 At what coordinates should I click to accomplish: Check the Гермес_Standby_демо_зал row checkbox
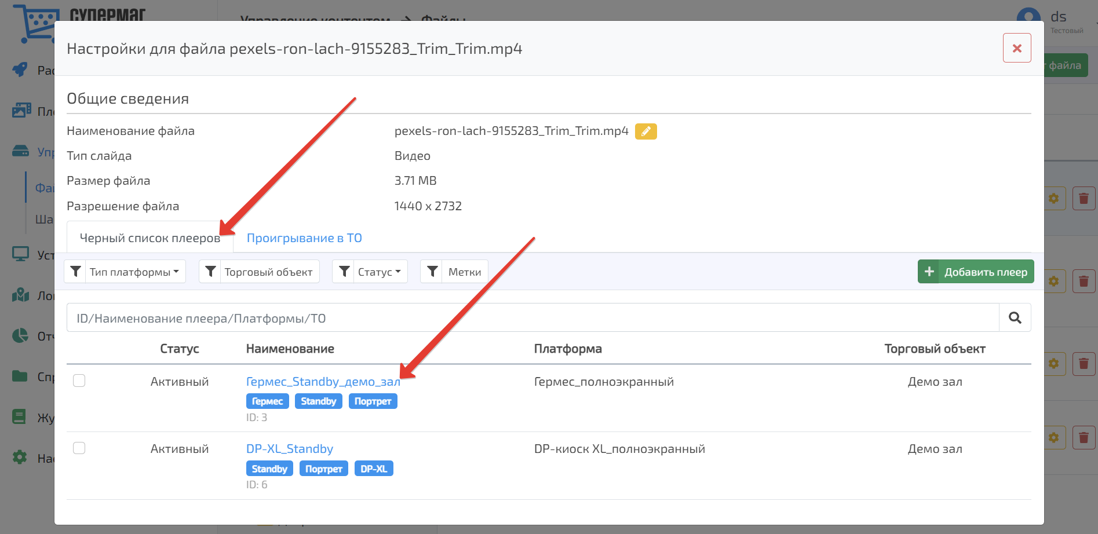click(79, 381)
